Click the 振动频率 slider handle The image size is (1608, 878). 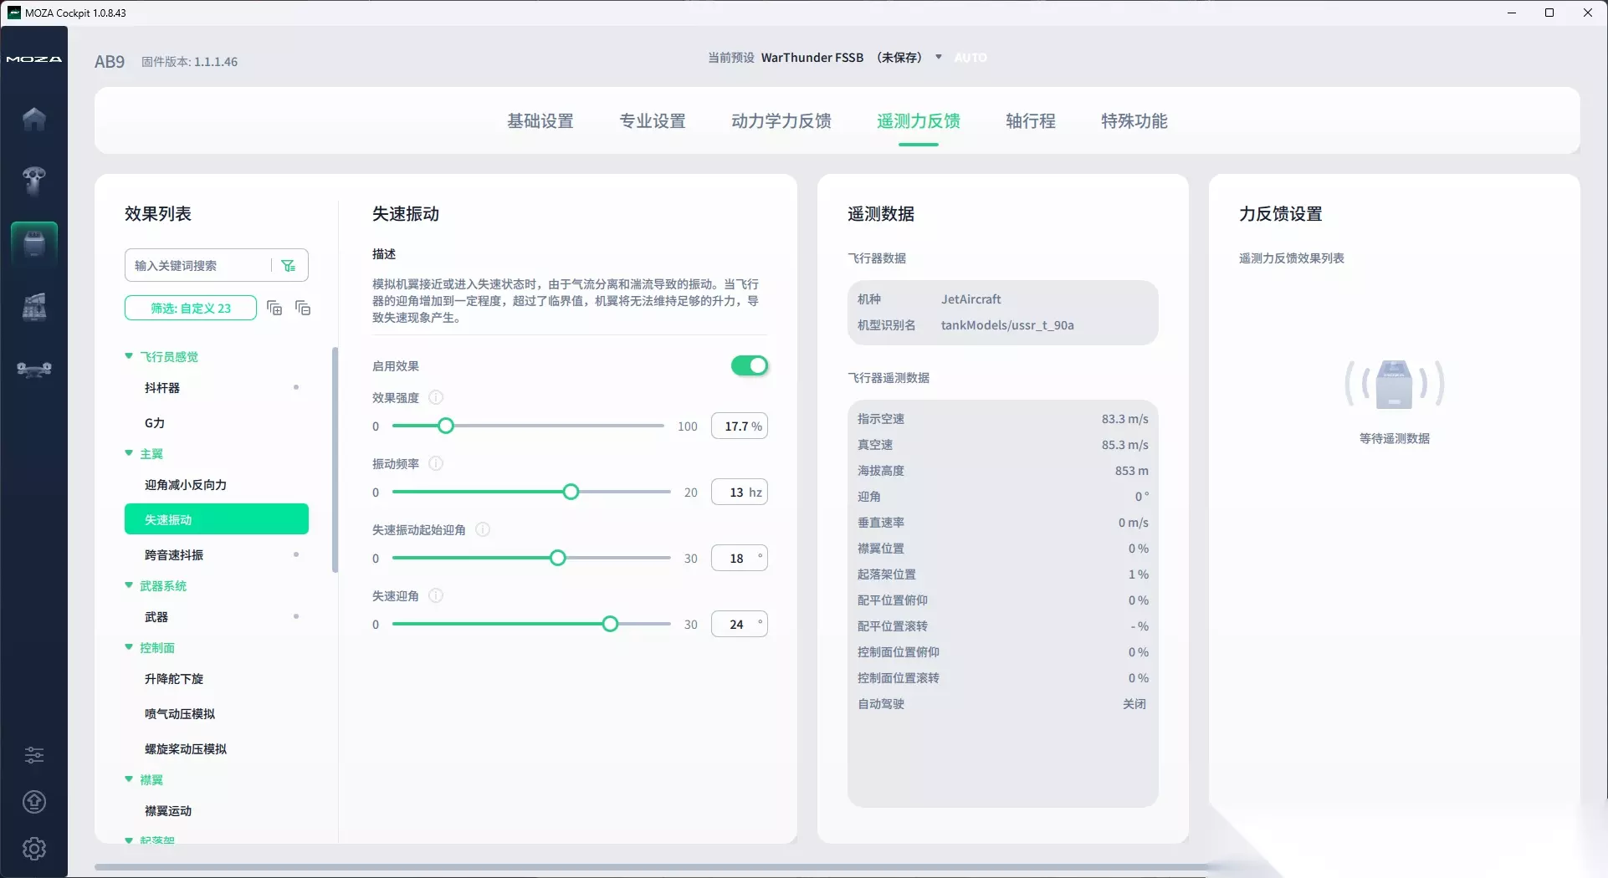pyautogui.click(x=571, y=492)
